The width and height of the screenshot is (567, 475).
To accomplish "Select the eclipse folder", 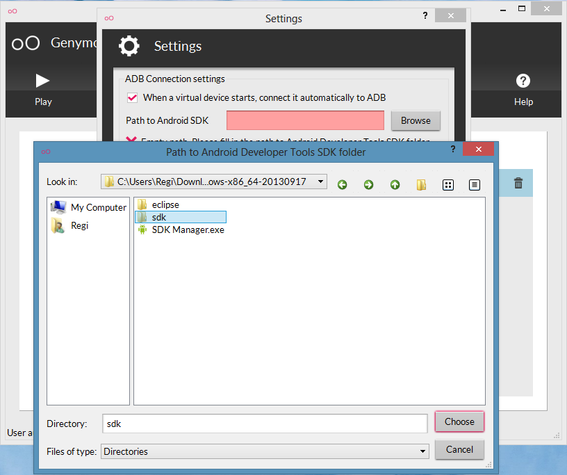I will [x=158, y=204].
